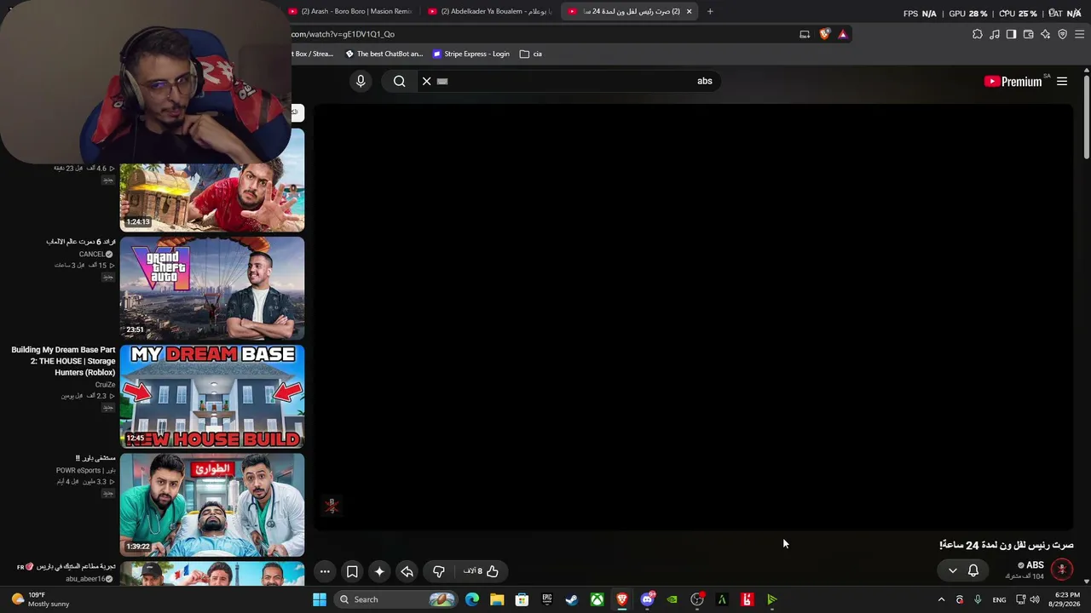This screenshot has height=613, width=1091.
Task: Show hidden system tray icons chevron
Action: [941, 599]
